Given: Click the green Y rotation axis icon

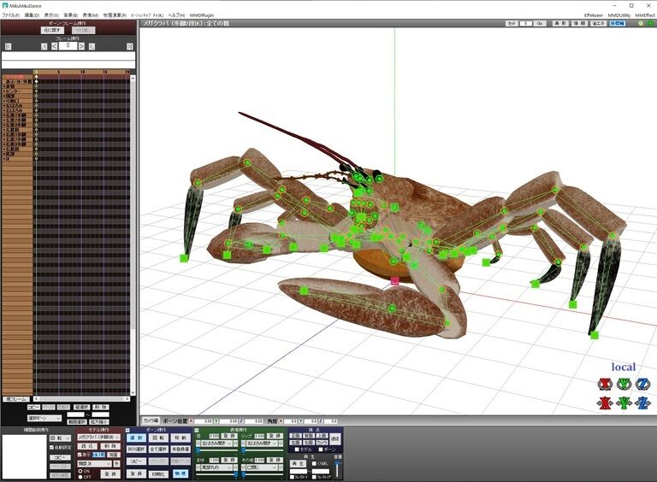Looking at the screenshot, I should point(624,384).
